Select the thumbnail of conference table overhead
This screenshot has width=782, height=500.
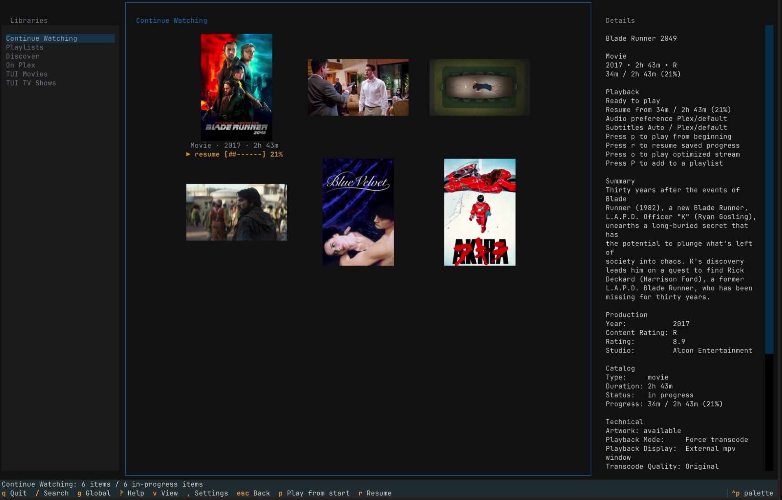click(480, 87)
